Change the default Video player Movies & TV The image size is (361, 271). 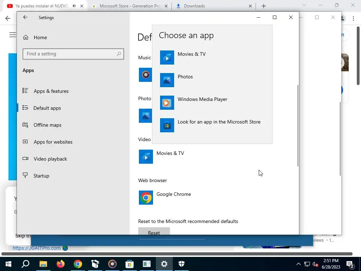[x=161, y=157]
